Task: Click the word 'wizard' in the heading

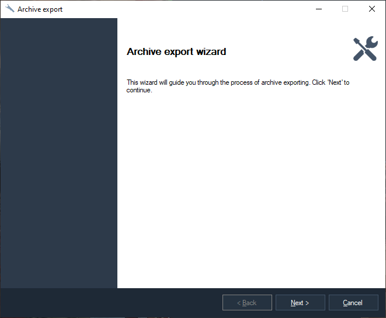Action: [x=211, y=51]
